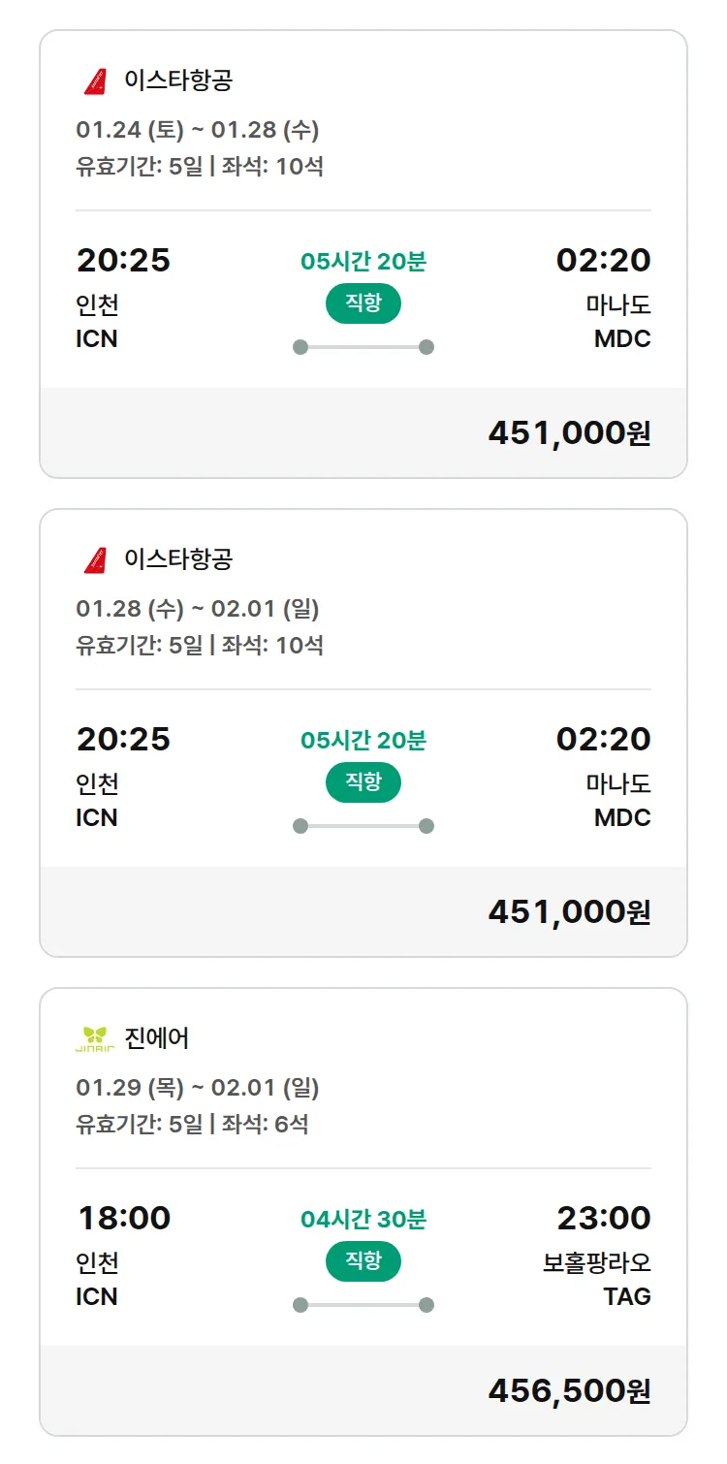Select the 진에어 airline name
Viewport: 727px width, 1464px height.
157,1038
